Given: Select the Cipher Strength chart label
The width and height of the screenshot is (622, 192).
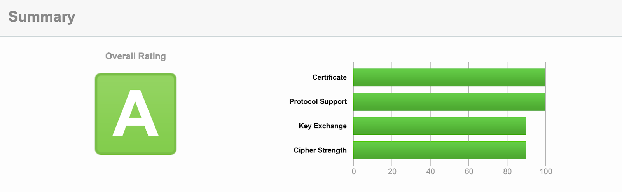Looking at the screenshot, I should (320, 150).
